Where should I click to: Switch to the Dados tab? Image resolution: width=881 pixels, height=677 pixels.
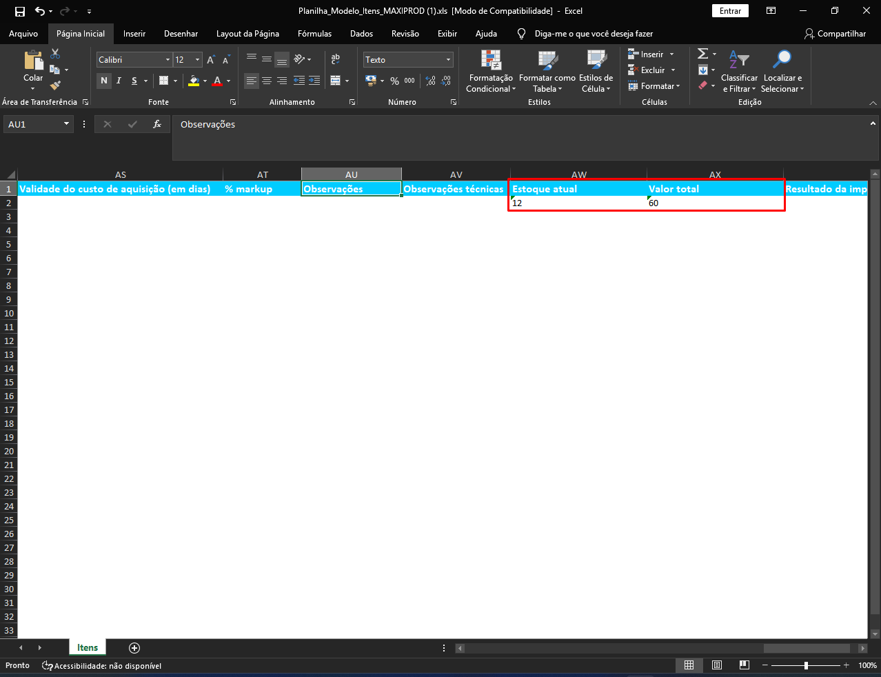[361, 34]
